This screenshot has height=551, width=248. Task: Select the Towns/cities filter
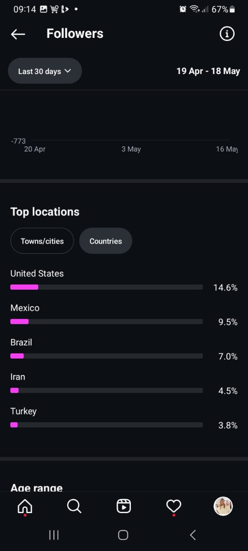[42, 241]
